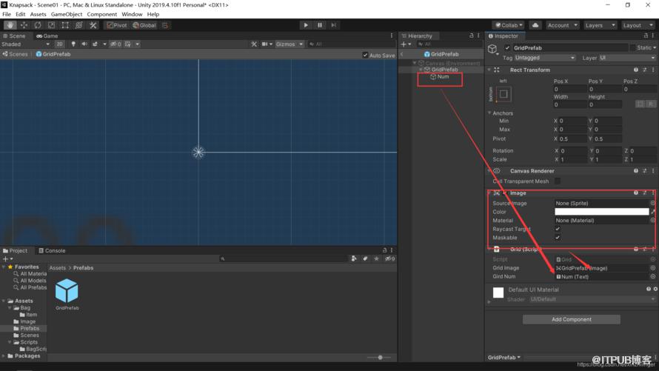The width and height of the screenshot is (659, 371).
Task: Pick sprite for Source Image field
Action: 652,203
